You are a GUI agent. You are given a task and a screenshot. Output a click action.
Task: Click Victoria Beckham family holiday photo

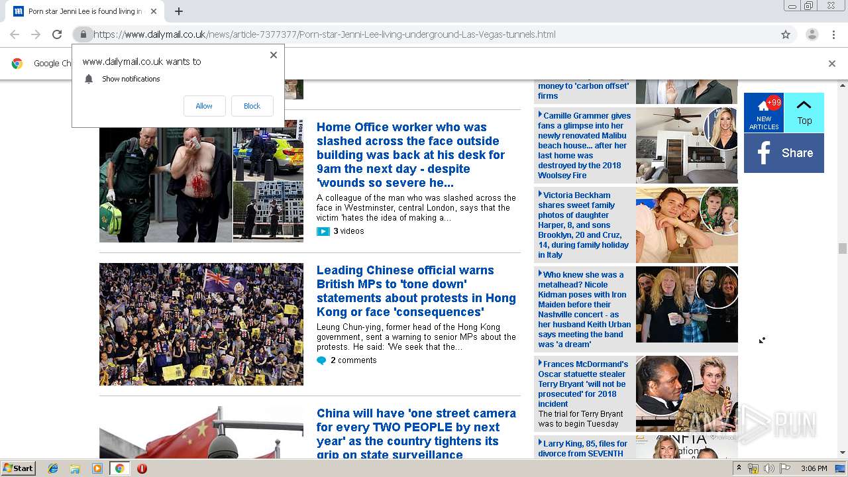coord(686,225)
